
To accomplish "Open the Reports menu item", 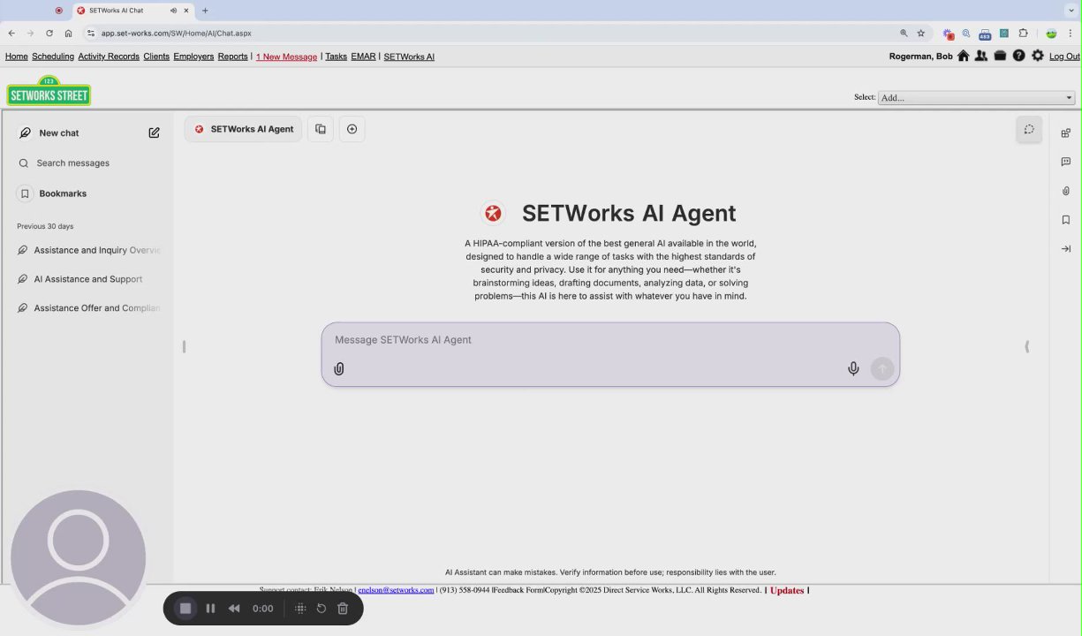I will [x=233, y=57].
